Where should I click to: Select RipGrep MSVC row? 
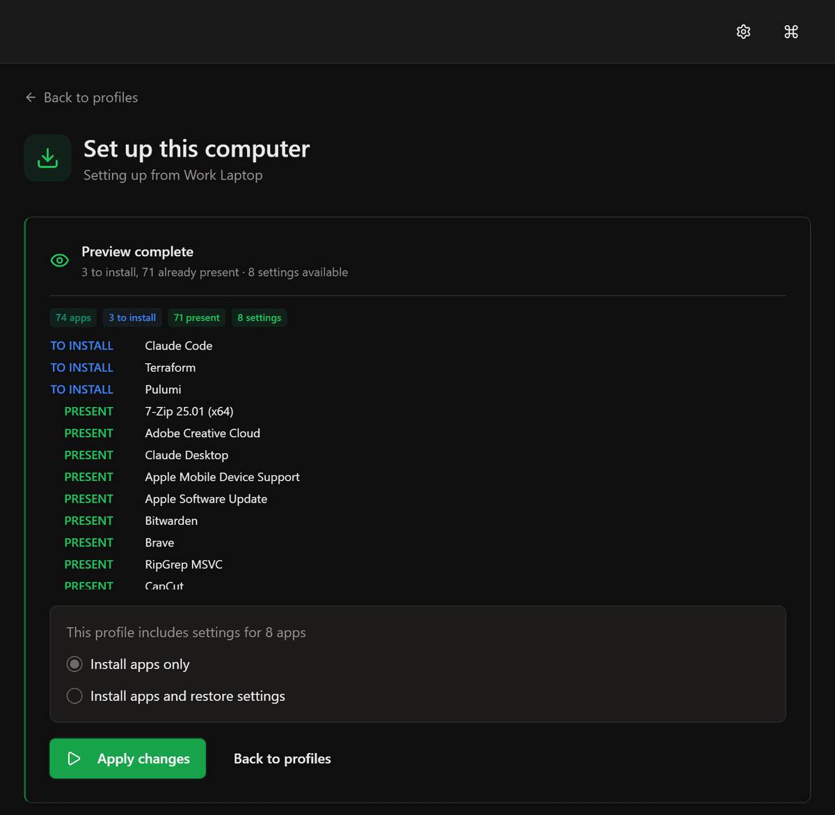417,564
